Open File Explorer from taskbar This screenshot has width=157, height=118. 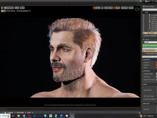(19, 116)
